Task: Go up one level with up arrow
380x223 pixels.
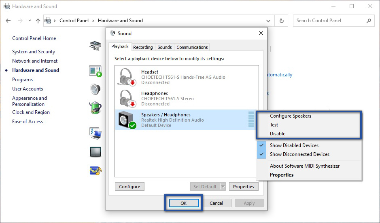Action: pyautogui.click(x=38, y=21)
